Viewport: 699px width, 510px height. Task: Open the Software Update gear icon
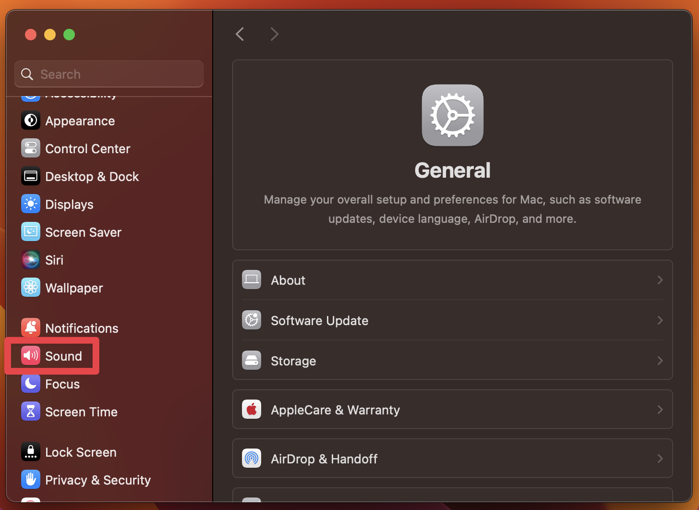point(252,320)
